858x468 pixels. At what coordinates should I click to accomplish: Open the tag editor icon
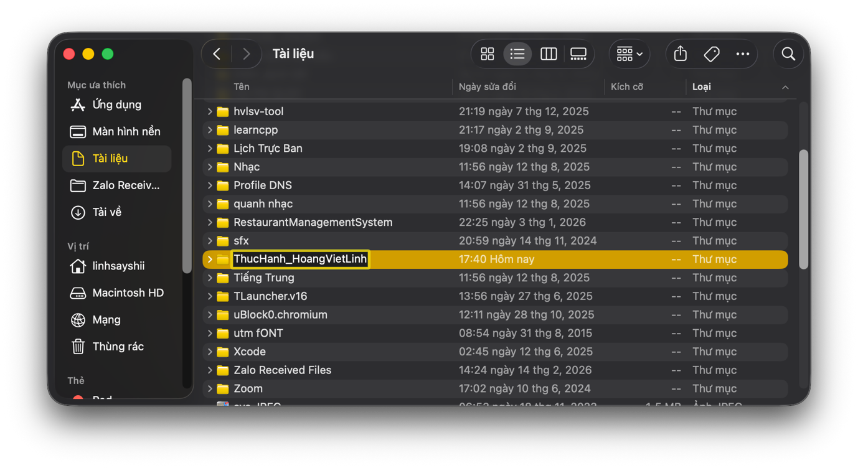pos(712,54)
